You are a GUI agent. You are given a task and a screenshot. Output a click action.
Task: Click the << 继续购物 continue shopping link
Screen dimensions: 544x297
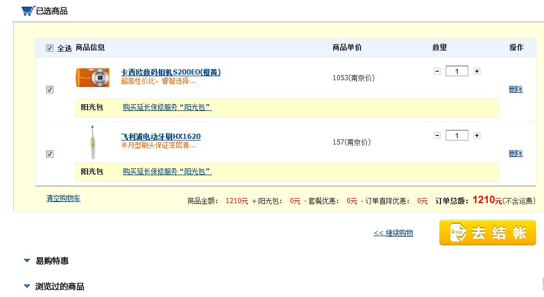pos(393,233)
